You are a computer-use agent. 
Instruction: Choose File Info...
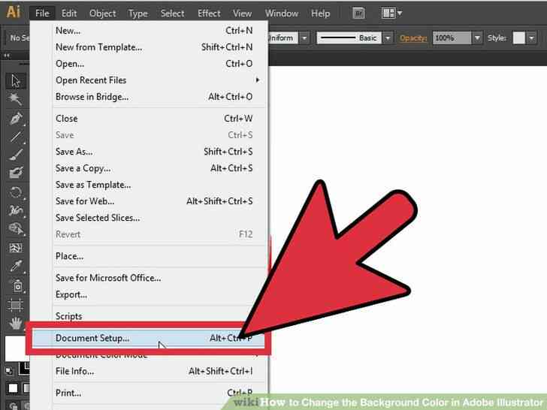[x=150, y=371]
